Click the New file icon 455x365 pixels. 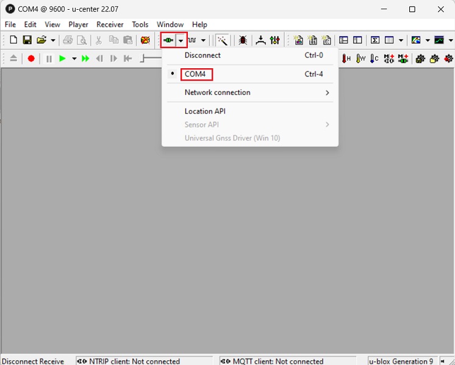pyautogui.click(x=13, y=40)
